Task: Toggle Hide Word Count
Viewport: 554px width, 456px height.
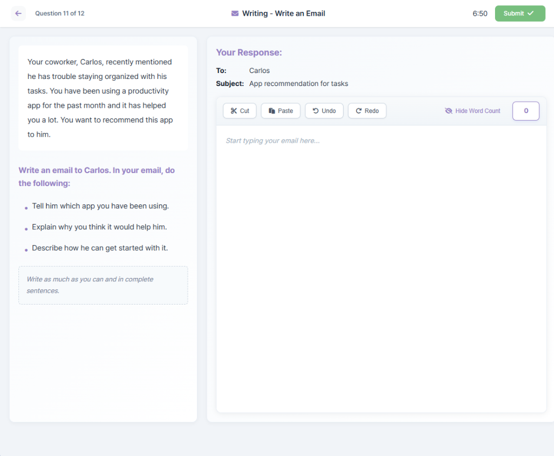Action: 472,111
